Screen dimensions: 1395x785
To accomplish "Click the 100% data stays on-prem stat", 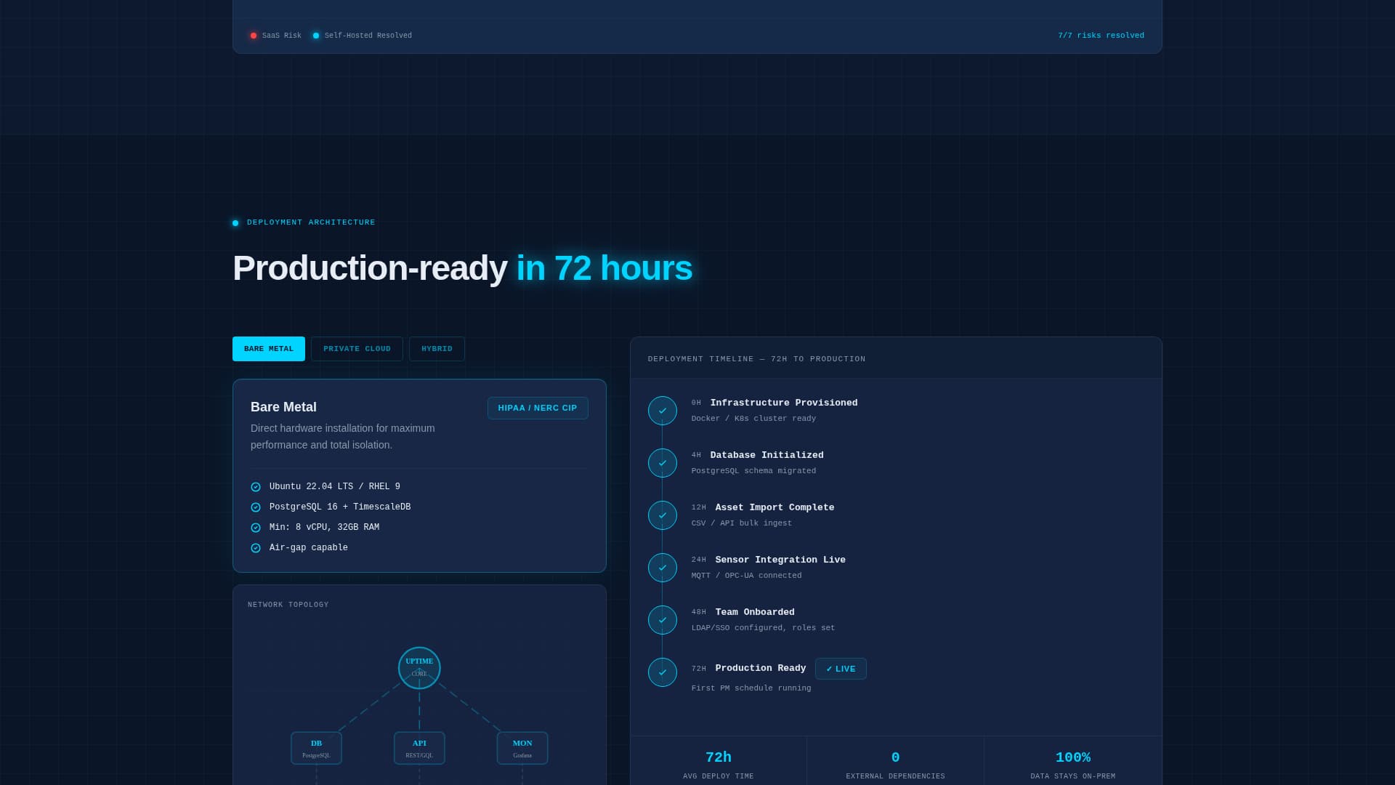I will pyautogui.click(x=1073, y=761).
